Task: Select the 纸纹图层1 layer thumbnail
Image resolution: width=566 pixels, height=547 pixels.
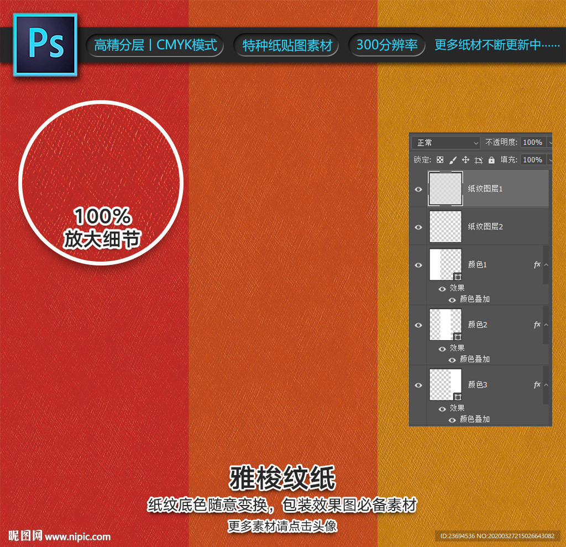Action: [x=446, y=189]
